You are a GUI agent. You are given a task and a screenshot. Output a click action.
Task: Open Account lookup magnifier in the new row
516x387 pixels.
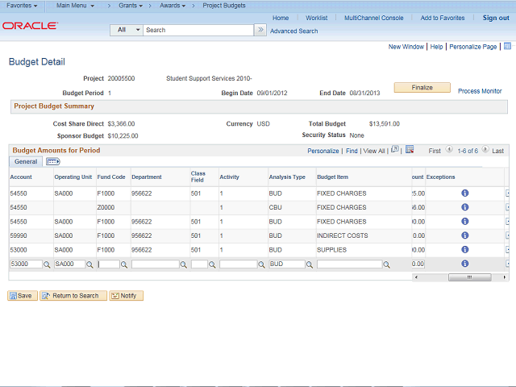[47, 264]
